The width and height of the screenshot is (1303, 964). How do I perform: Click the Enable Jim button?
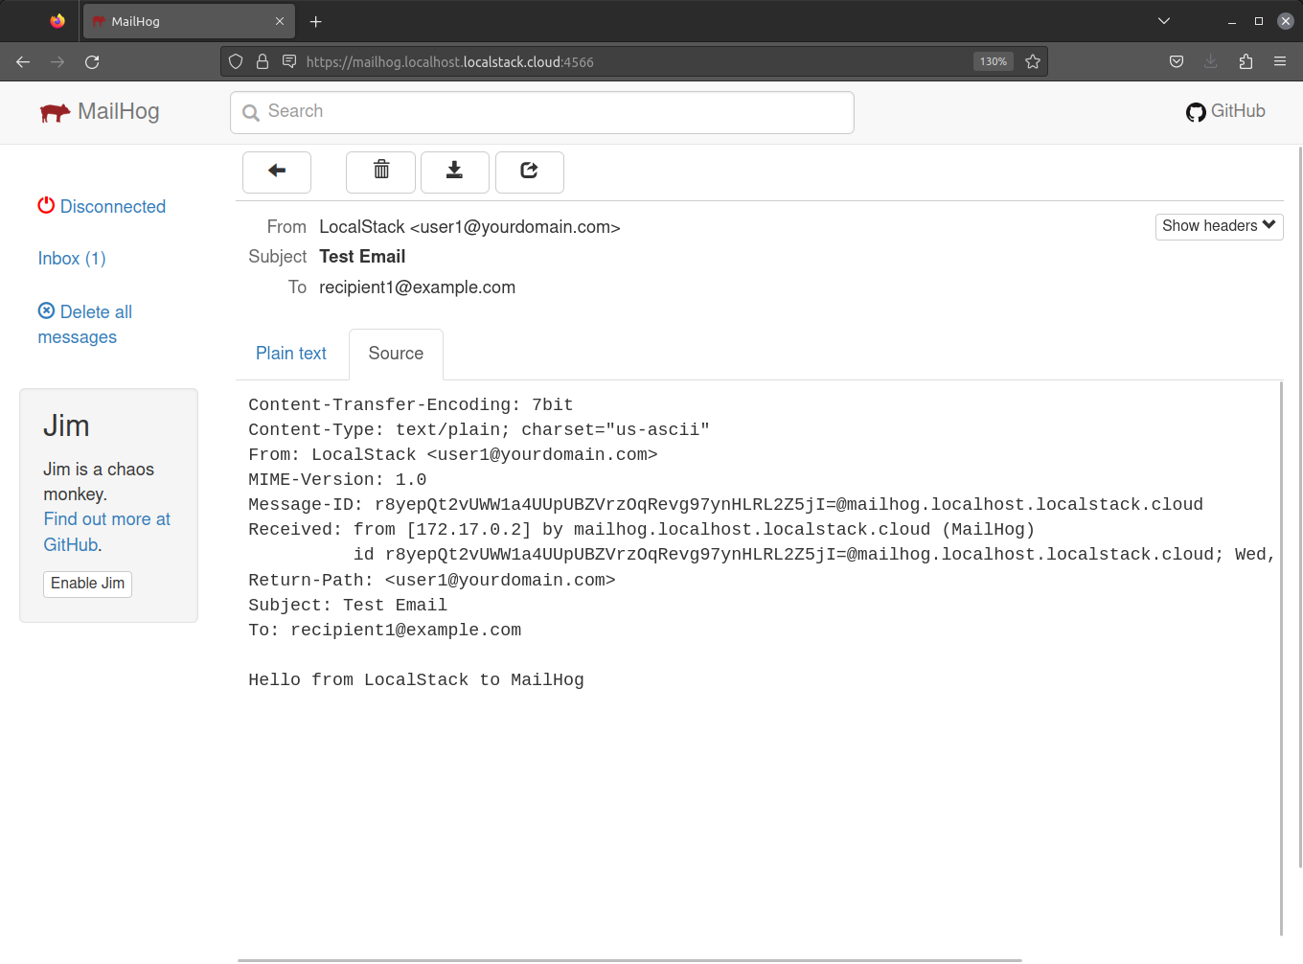tap(87, 584)
